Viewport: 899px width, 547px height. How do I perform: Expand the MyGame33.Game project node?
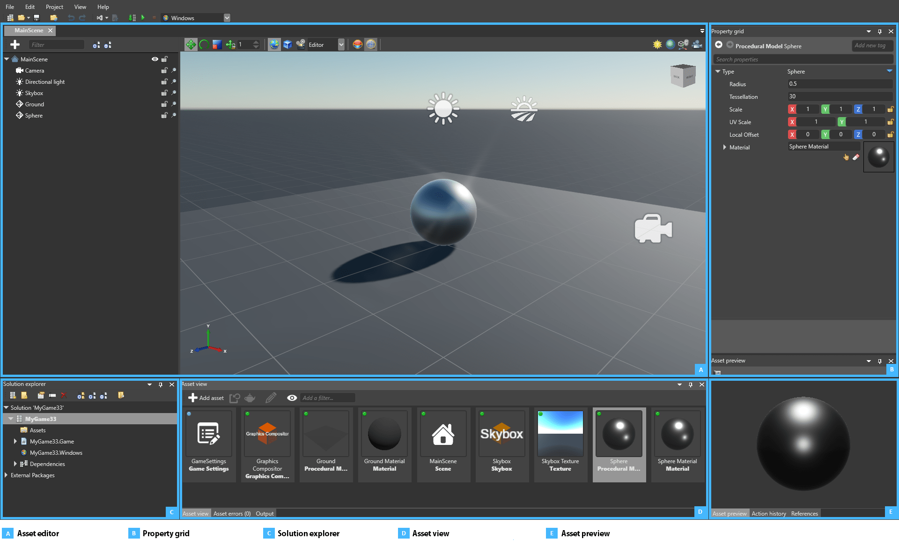point(16,441)
